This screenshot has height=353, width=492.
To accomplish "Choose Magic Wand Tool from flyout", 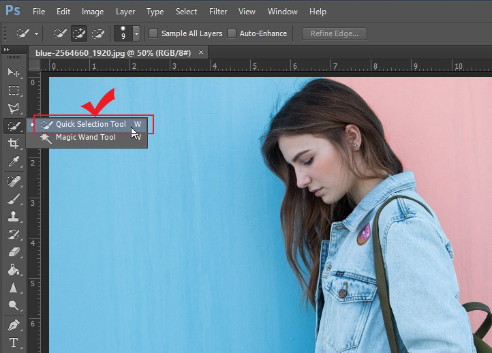I will click(x=87, y=137).
